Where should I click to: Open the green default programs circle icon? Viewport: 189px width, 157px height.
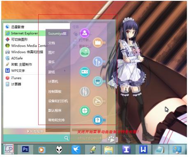click(85, 110)
